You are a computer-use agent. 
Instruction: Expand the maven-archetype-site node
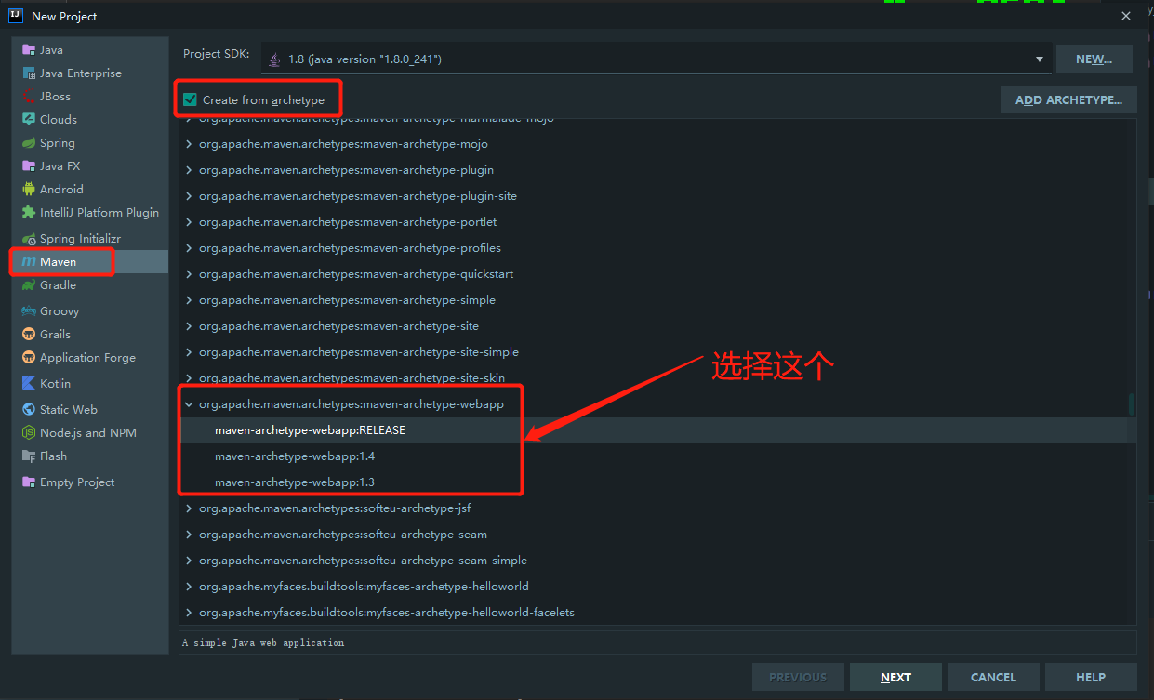189,326
